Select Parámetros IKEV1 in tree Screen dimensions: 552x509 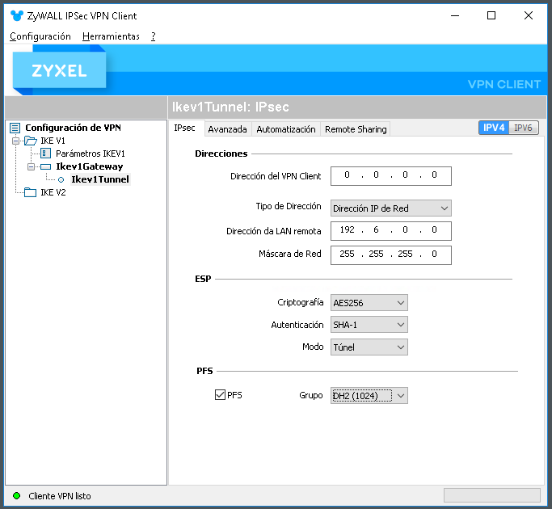91,154
